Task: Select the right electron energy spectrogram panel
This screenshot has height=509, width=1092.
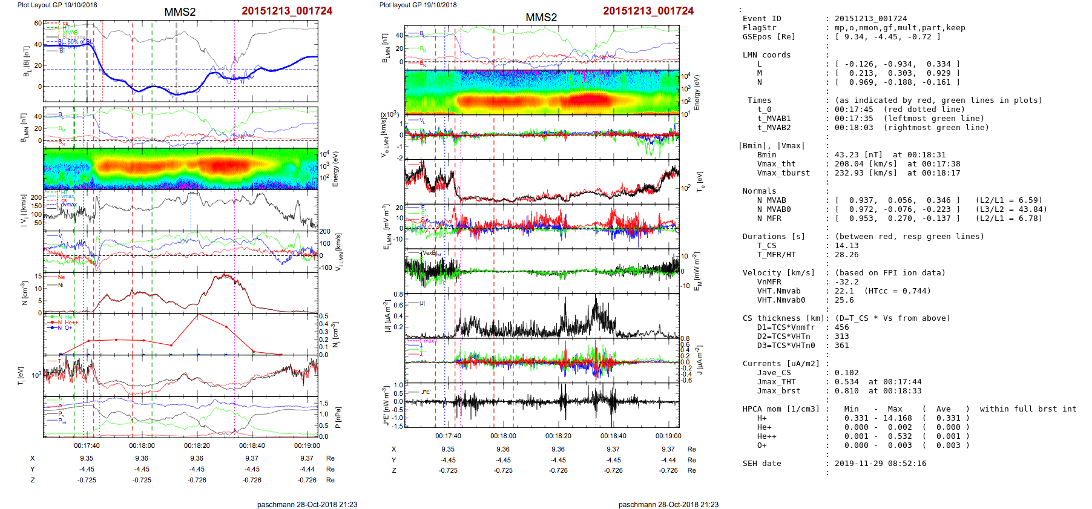Action: (542, 92)
